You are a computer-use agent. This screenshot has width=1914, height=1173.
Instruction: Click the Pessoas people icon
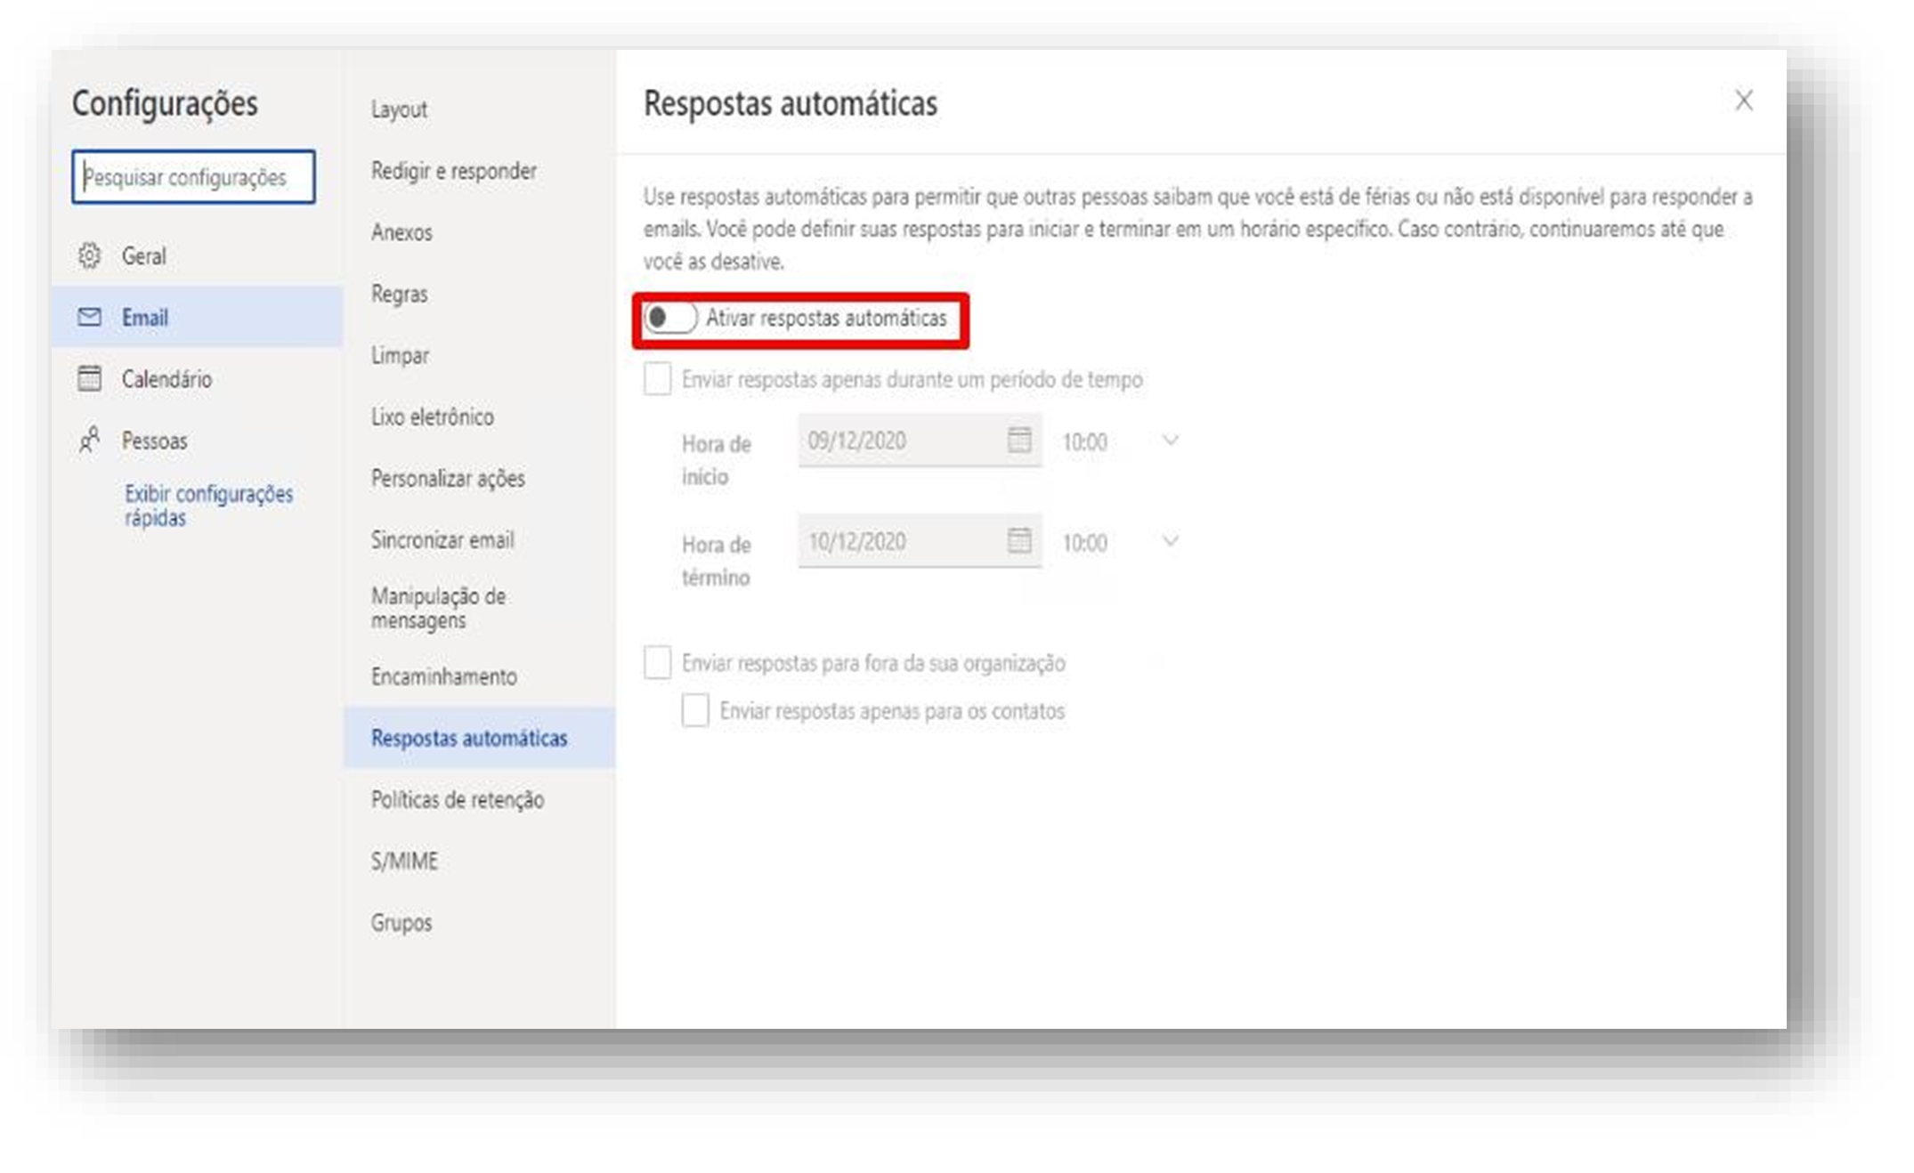89,440
